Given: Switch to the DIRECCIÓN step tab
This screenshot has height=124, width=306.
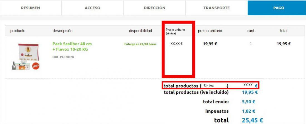Looking at the screenshot, I should point(155,8).
